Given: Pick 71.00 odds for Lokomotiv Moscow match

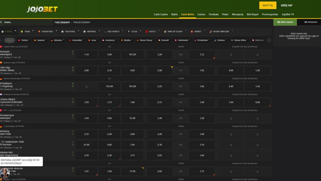Looking at the screenshot, I should (132, 172).
